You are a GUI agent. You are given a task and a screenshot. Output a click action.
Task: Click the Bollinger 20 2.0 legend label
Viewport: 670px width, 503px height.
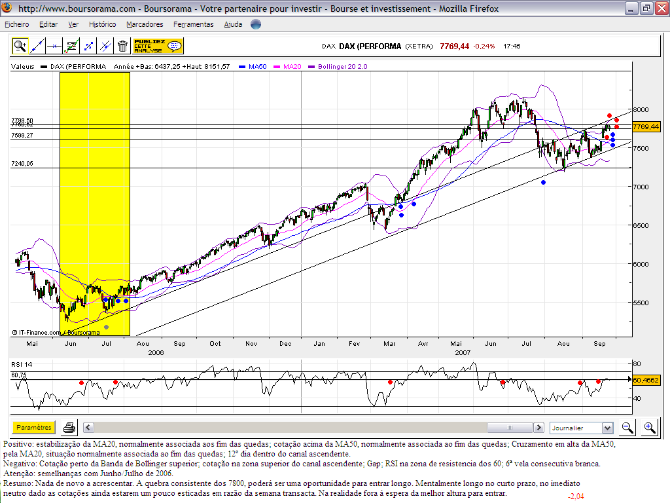click(343, 66)
